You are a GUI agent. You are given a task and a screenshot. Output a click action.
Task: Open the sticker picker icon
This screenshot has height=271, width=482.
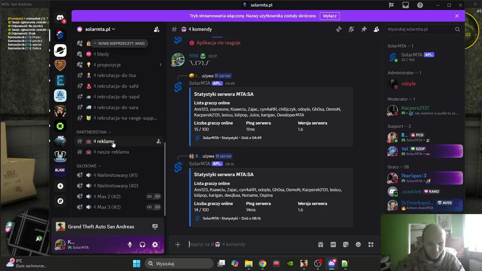tap(346, 244)
